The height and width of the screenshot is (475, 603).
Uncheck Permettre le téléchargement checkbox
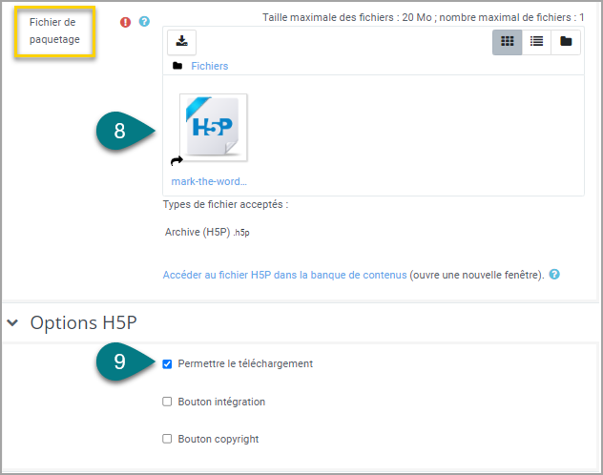(167, 364)
